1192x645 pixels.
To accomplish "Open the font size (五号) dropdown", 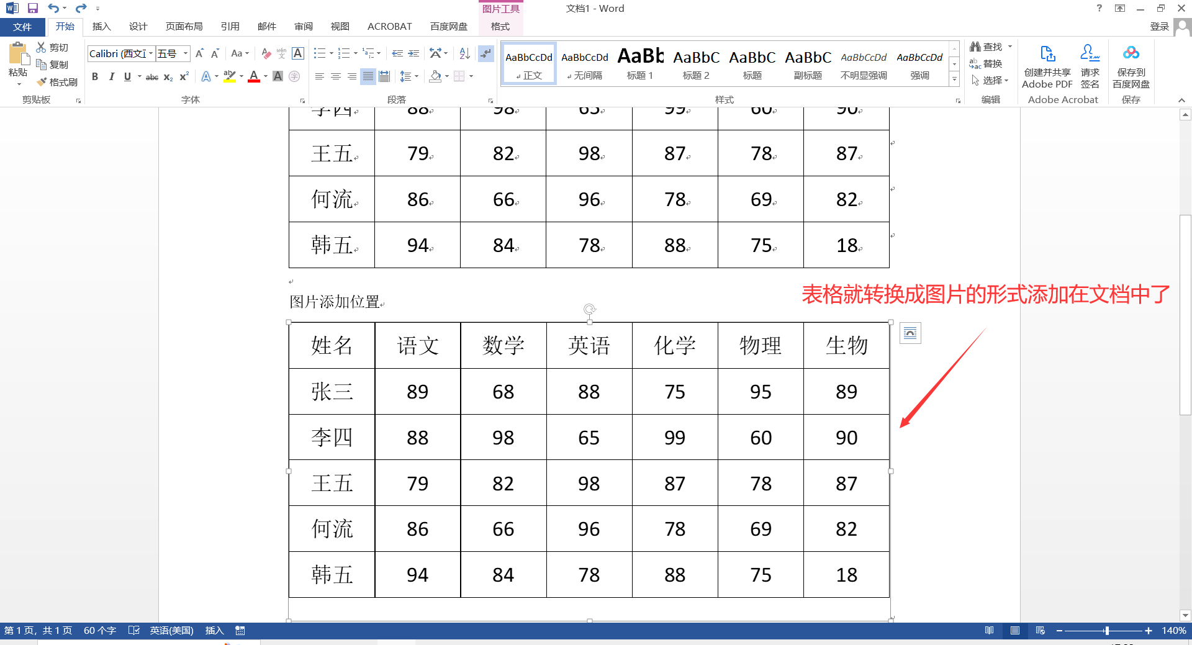I will click(x=185, y=53).
